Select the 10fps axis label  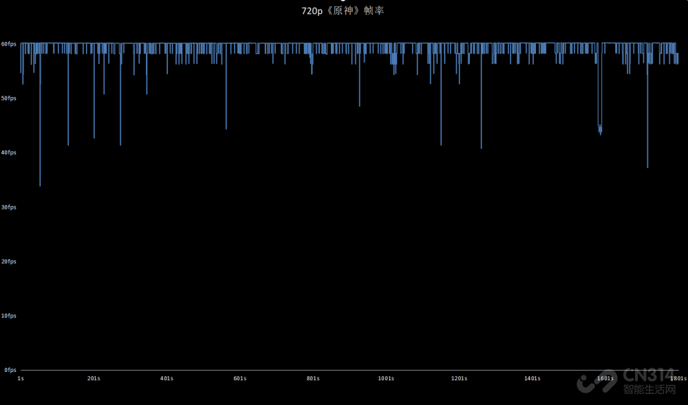[9, 316]
